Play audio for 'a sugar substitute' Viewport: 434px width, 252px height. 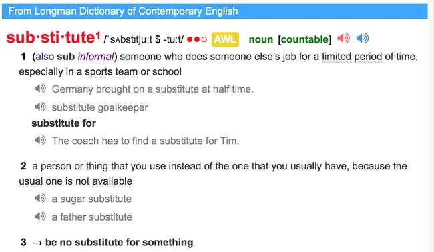pos(40,199)
